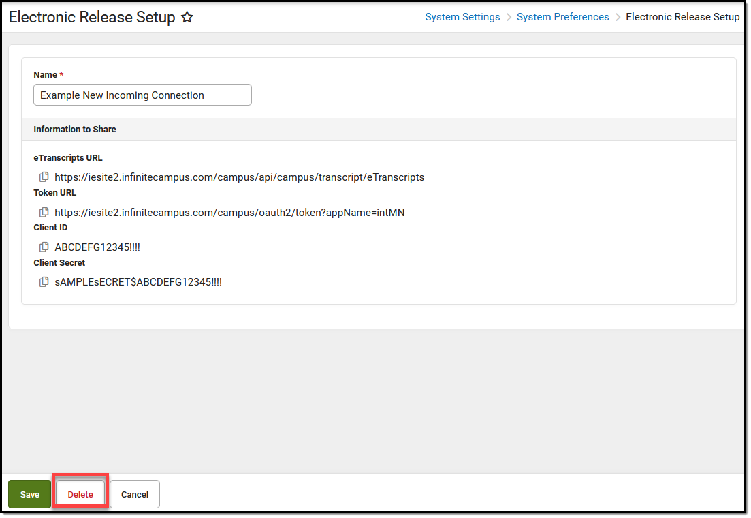
Task: Select the Electronic Release Setup breadcrumb text
Action: pos(682,17)
